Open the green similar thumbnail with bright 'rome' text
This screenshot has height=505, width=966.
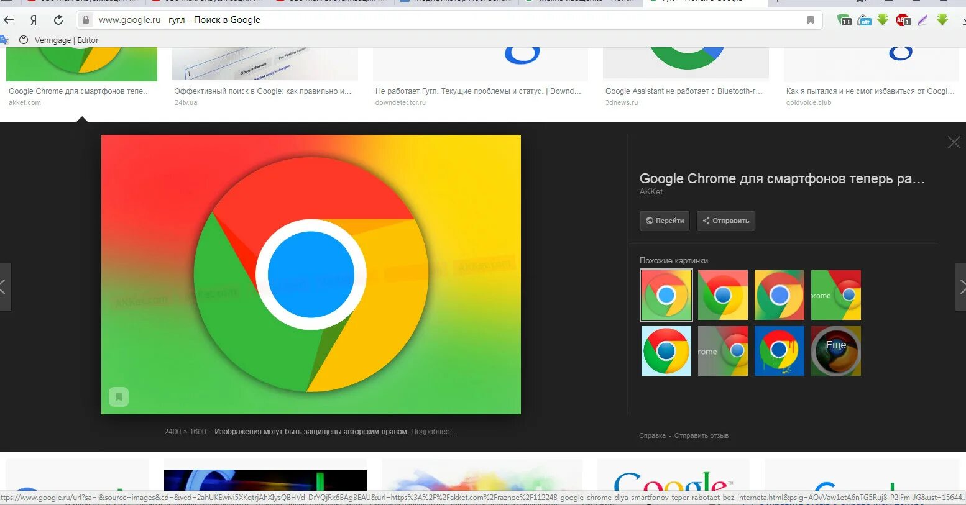836,295
